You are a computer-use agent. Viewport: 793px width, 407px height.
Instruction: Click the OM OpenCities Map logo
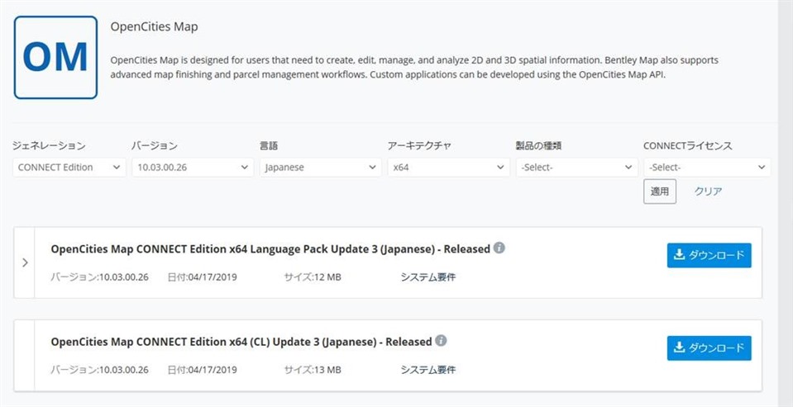55,57
